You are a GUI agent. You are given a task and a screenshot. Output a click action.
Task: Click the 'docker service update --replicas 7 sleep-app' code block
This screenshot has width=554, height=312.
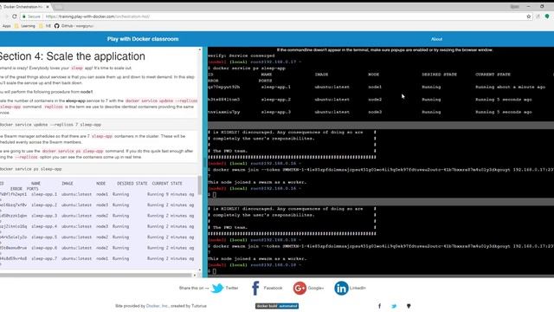tap(99, 125)
